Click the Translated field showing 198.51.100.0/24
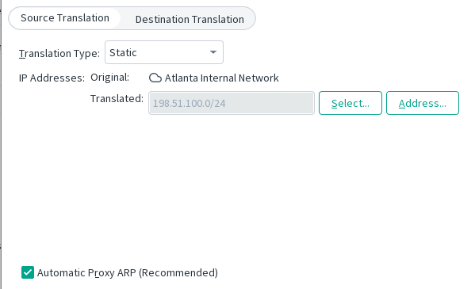 pyautogui.click(x=232, y=103)
